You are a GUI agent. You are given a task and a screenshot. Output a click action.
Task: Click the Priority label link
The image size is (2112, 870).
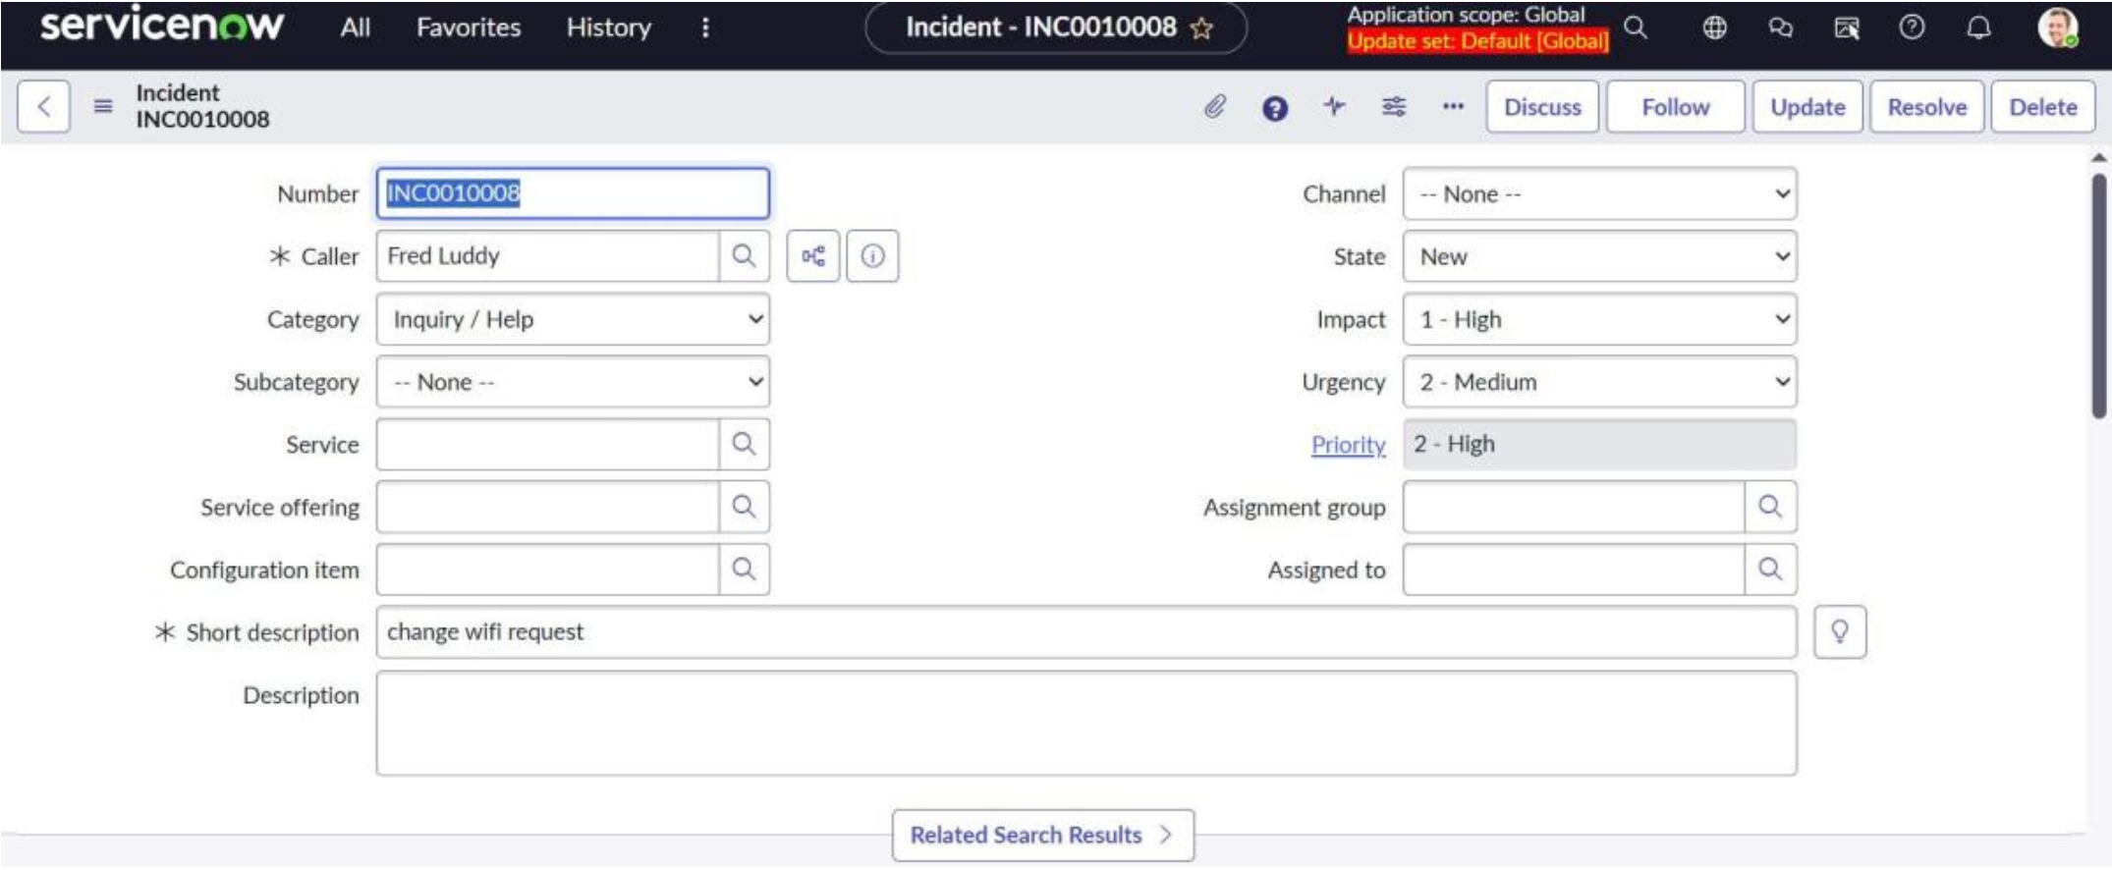pos(1348,445)
